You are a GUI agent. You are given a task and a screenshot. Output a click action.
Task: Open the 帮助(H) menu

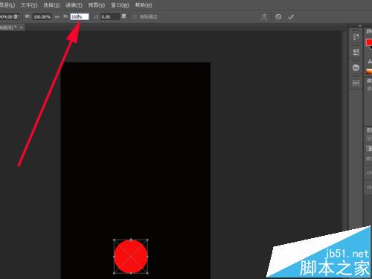[x=144, y=5]
